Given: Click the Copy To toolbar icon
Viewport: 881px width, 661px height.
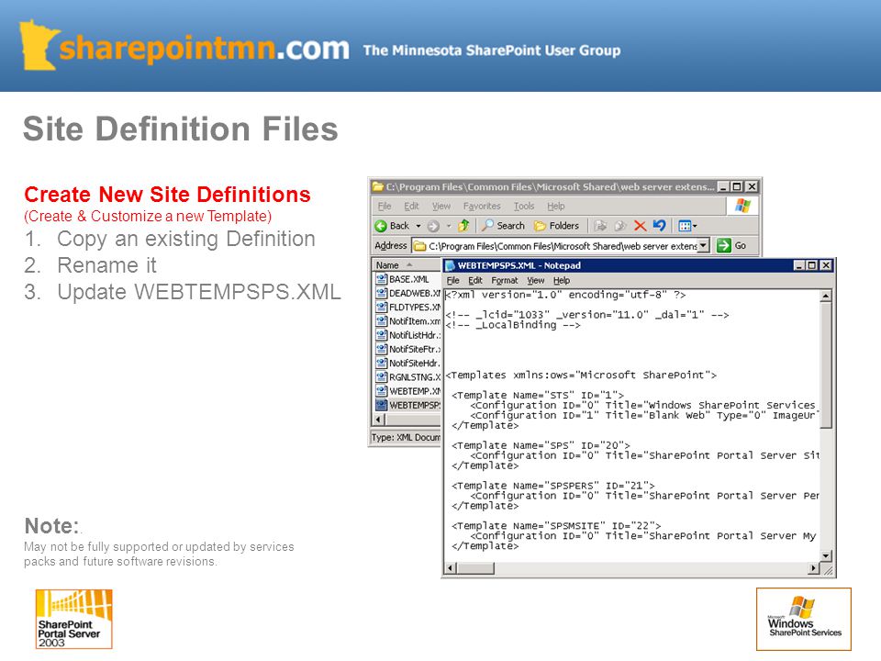Looking at the screenshot, I should pyautogui.click(x=620, y=226).
